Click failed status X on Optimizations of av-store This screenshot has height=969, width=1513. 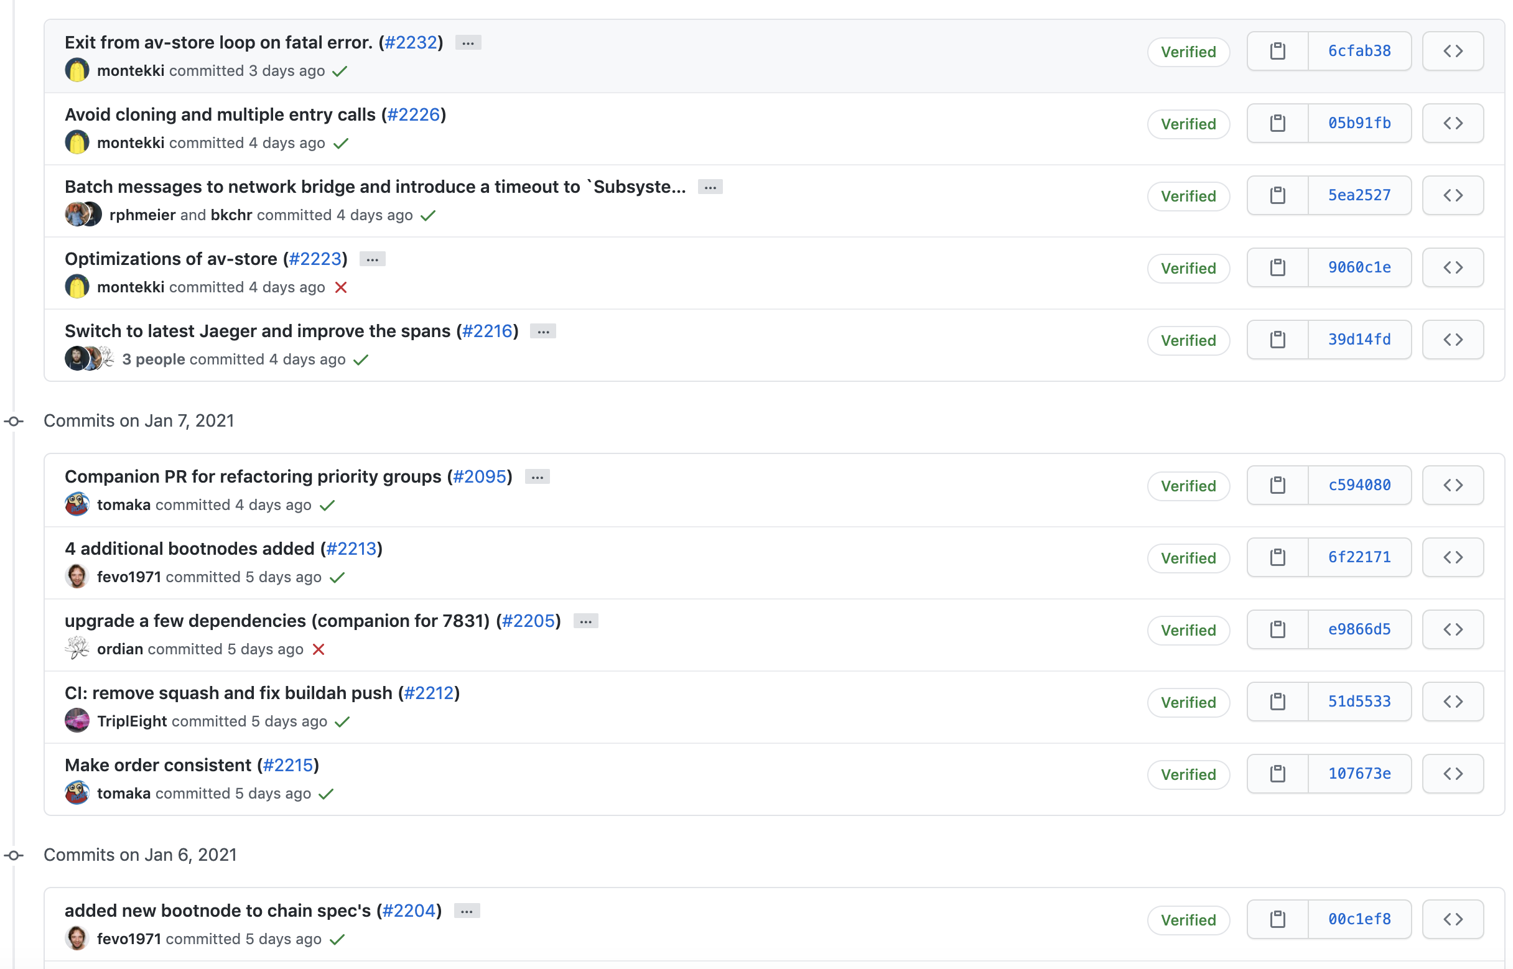click(340, 287)
